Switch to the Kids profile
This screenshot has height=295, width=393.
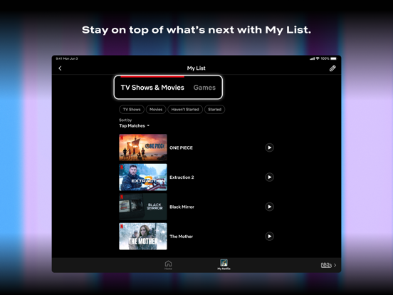click(328, 265)
